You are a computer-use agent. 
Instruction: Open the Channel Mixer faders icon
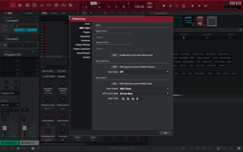[49, 5]
